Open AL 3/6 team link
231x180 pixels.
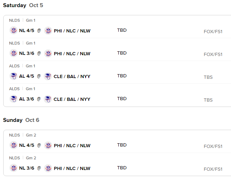point(26,99)
